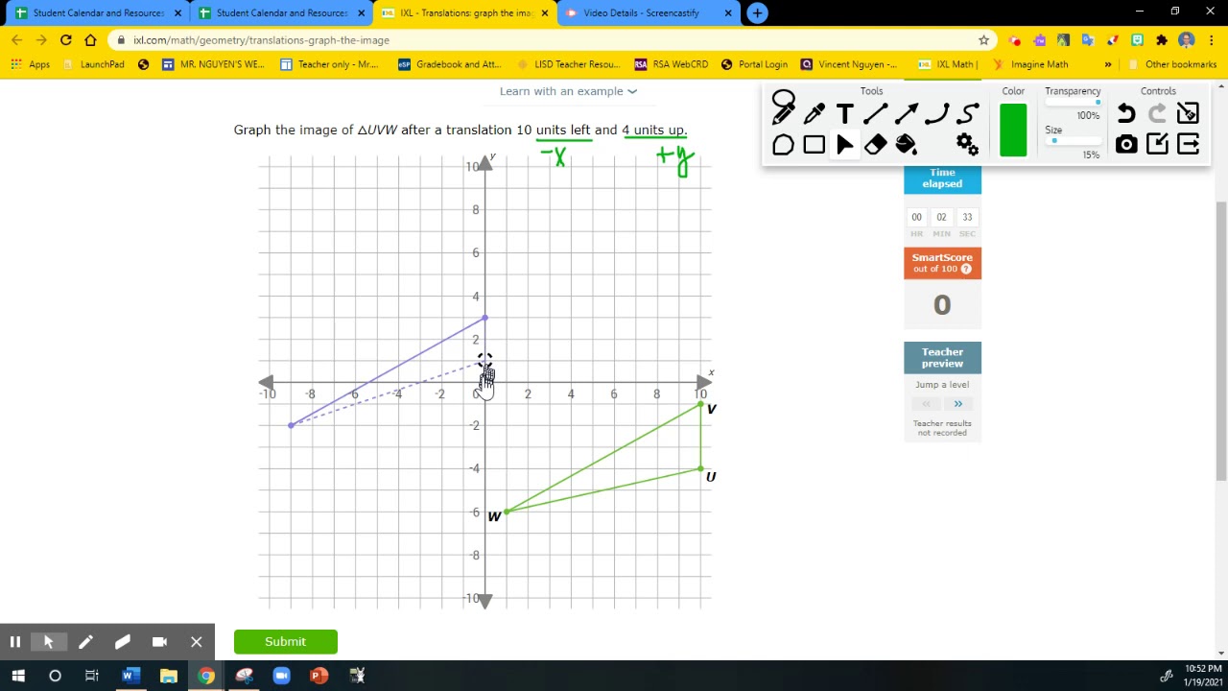
Task: Expand Learn with an example
Action: 568,91
